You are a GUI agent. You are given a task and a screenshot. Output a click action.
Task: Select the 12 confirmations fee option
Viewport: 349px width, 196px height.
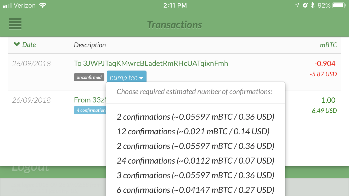(x=193, y=131)
